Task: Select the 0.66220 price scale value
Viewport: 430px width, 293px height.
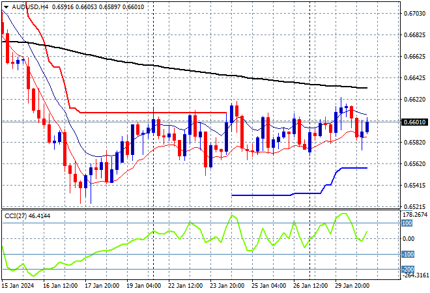Action: coord(414,99)
